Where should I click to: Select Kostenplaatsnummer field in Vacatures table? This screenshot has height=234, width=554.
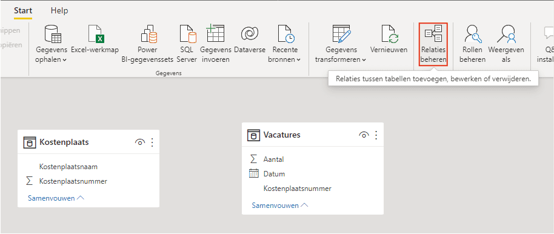coord(298,189)
